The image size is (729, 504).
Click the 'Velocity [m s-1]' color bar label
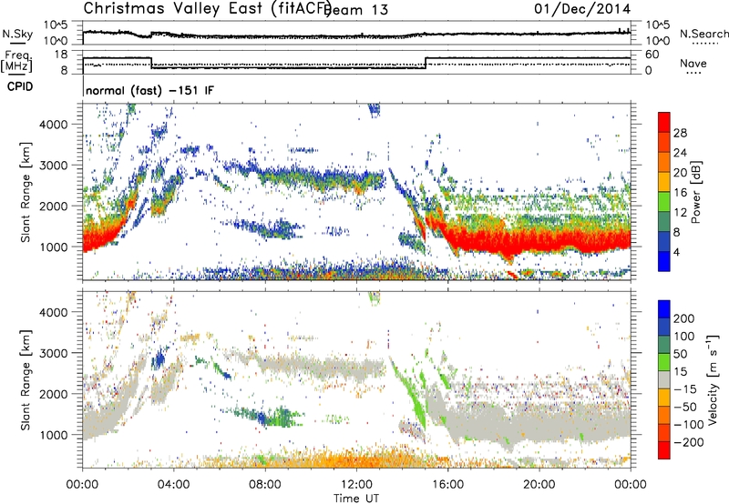[713, 379]
